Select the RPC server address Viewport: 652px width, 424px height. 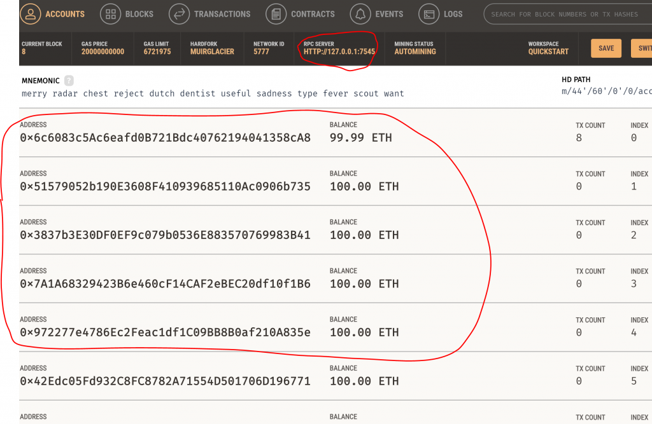(x=339, y=51)
